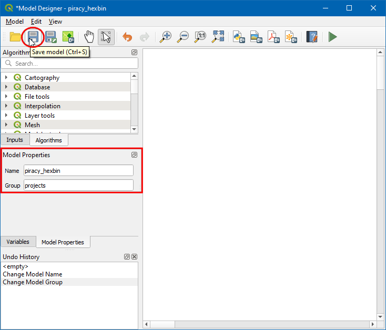This screenshot has width=386, height=330.
Task: Close the Undo History panel
Action: tap(135, 257)
